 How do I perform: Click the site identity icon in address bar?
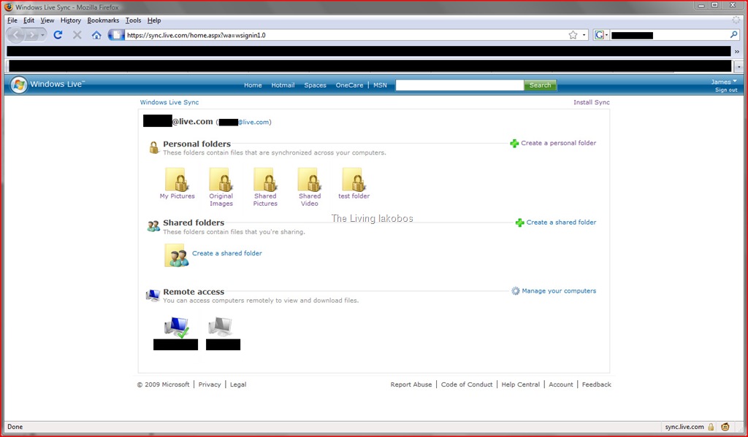[116, 35]
